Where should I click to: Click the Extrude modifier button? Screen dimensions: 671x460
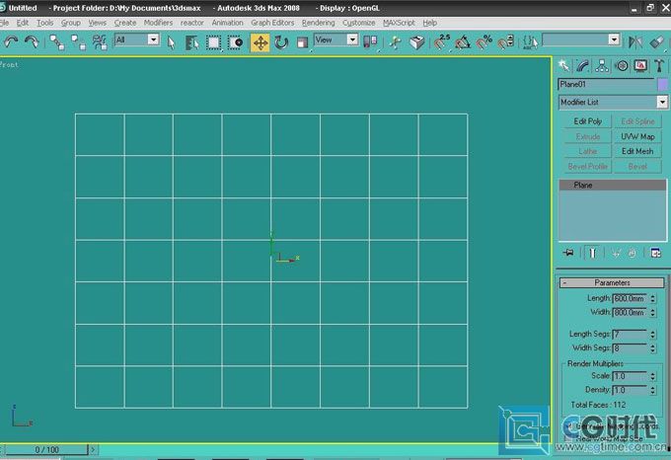click(x=587, y=136)
